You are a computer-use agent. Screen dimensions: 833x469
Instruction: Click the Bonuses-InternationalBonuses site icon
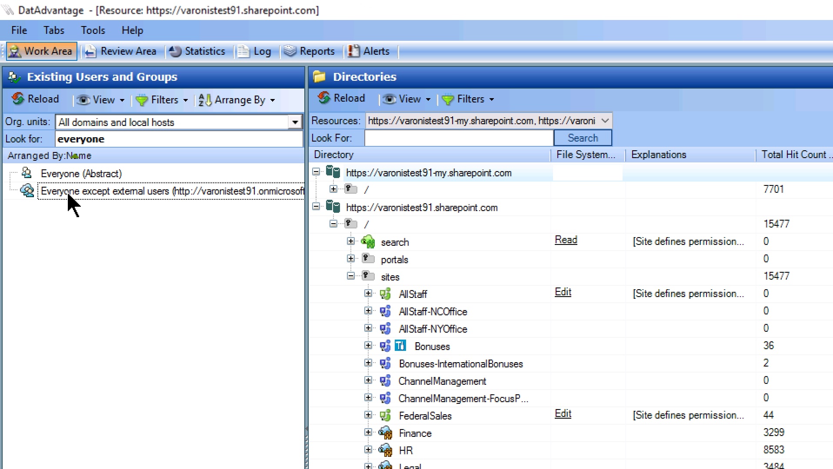click(385, 363)
